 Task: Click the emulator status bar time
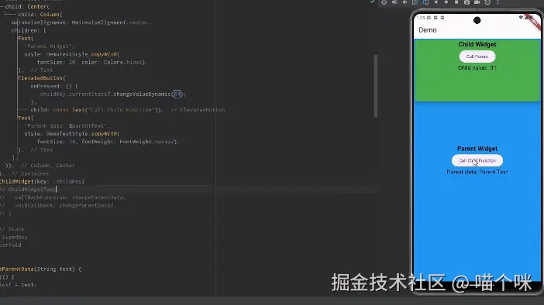point(421,17)
